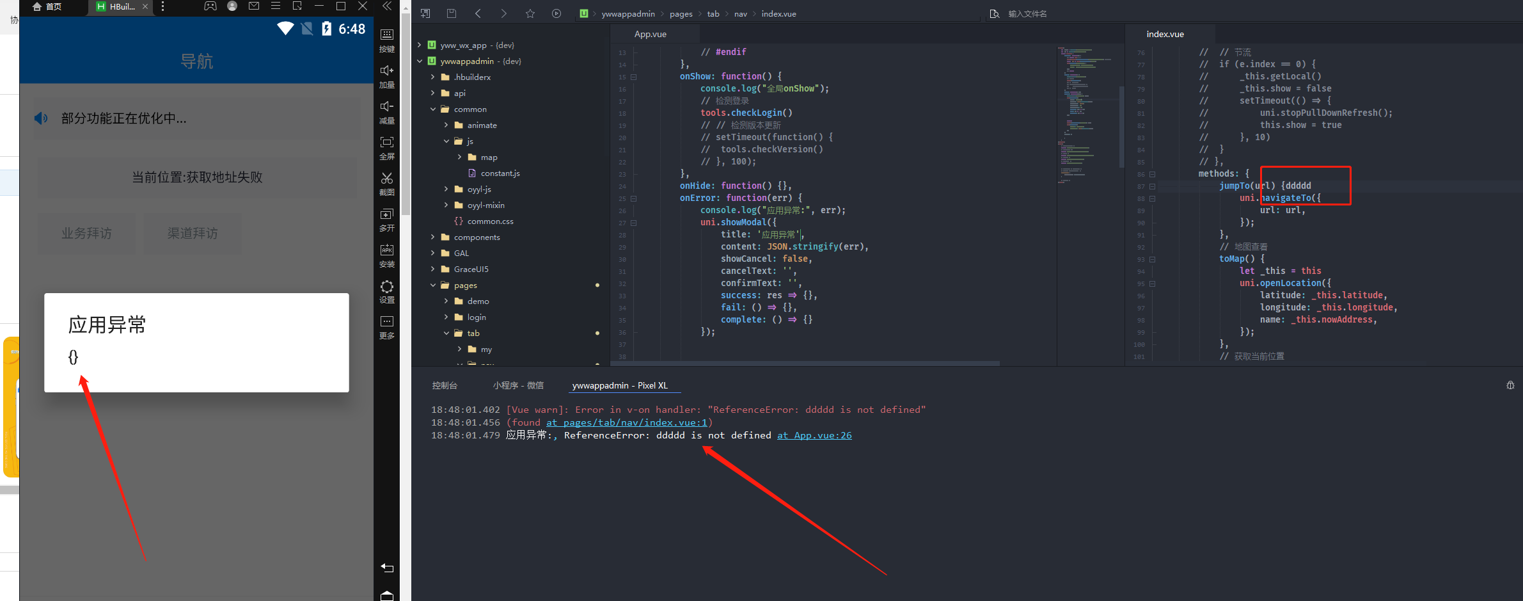Click the speaker icon beside the notice text
Viewport: 1523px width, 601px height.
click(x=41, y=118)
